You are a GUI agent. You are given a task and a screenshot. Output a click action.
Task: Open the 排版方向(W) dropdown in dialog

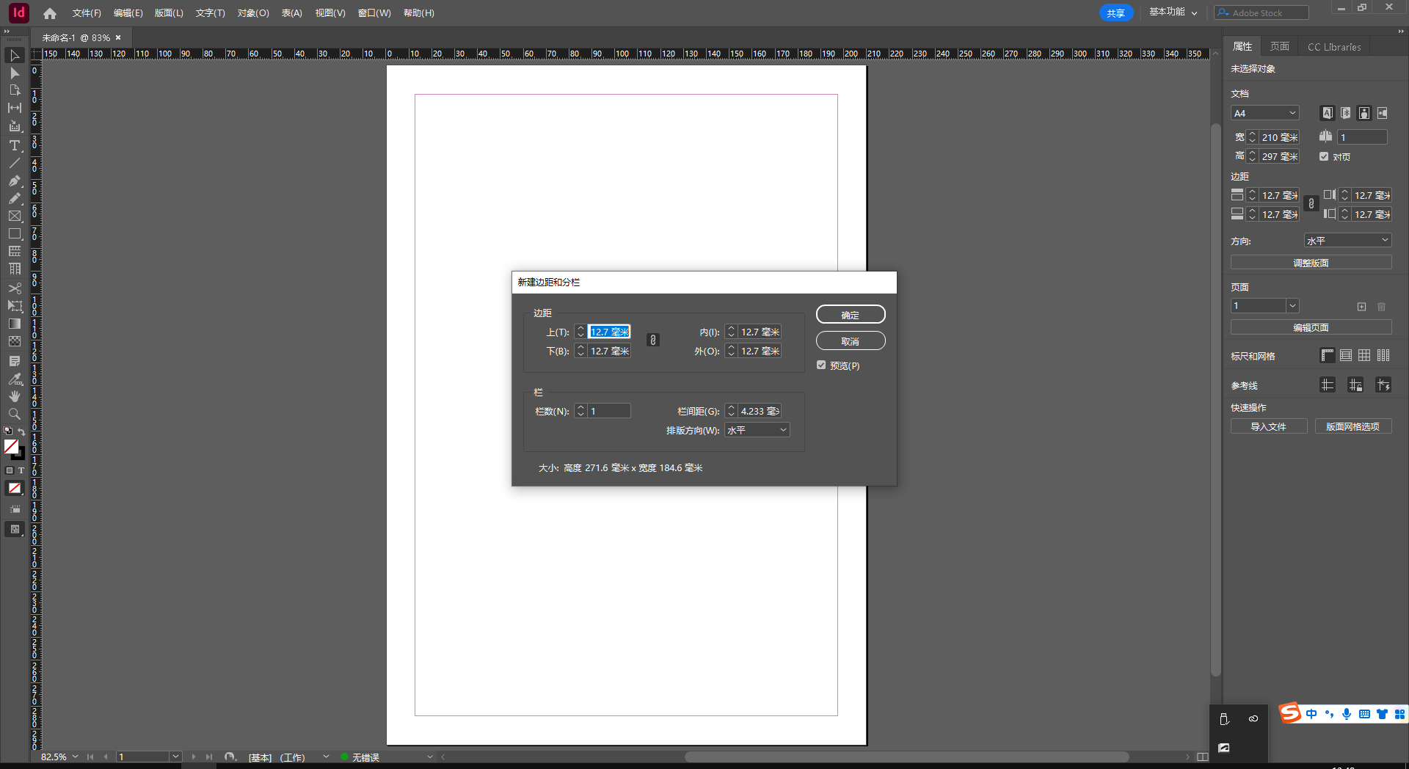click(x=757, y=430)
